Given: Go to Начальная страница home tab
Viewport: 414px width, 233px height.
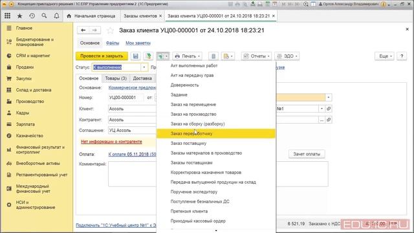Looking at the screenshot, I should (x=91, y=16).
